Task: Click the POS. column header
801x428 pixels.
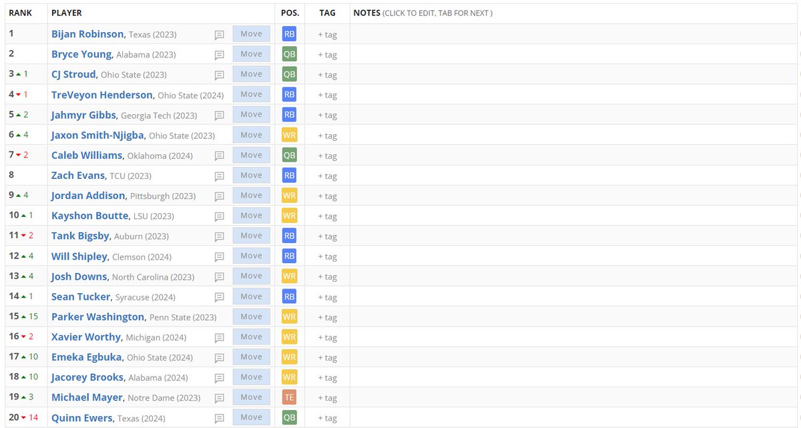Action: coord(290,13)
